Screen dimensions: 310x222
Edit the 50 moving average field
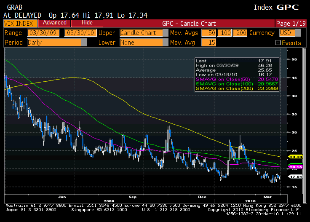point(208,33)
